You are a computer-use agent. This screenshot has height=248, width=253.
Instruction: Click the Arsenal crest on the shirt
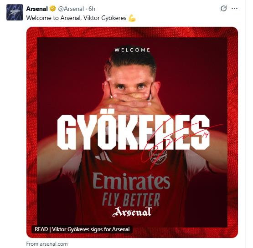[158, 157]
